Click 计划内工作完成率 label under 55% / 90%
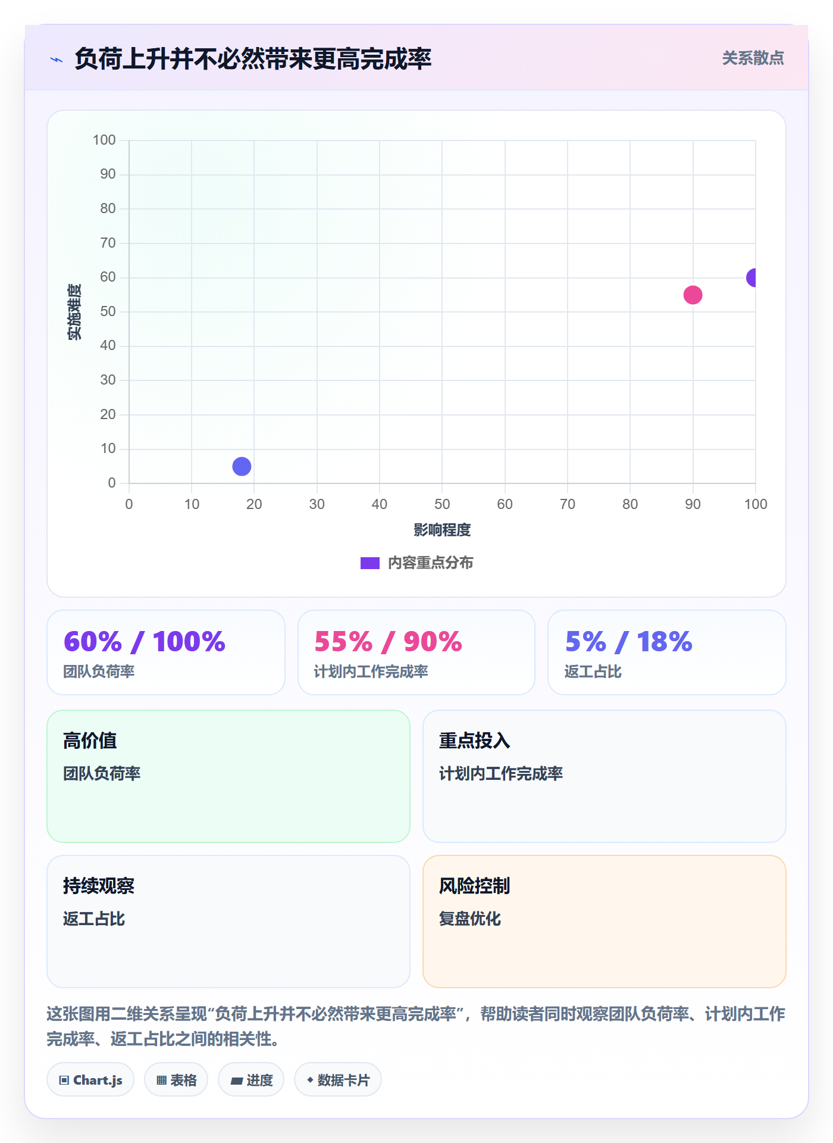Image resolution: width=833 pixels, height=1143 pixels. [371, 672]
